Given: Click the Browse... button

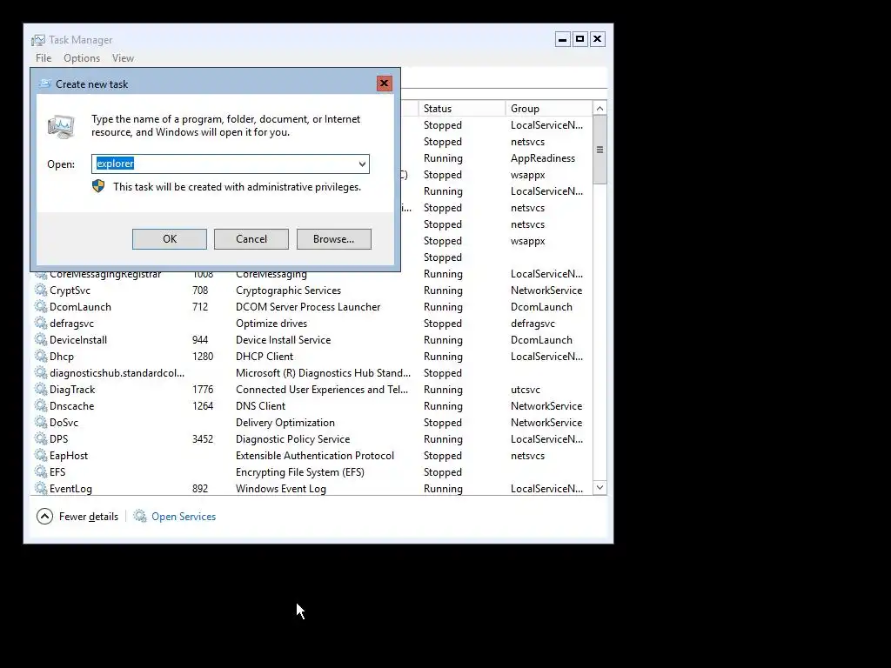Looking at the screenshot, I should (333, 239).
